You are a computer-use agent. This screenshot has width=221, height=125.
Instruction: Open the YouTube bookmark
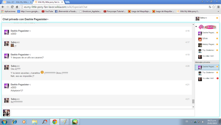click(x=47, y=11)
